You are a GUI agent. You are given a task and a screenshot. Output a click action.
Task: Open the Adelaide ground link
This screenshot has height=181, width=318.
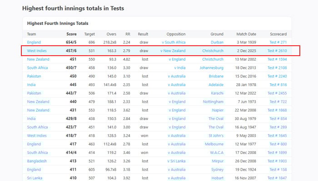click(x=214, y=85)
